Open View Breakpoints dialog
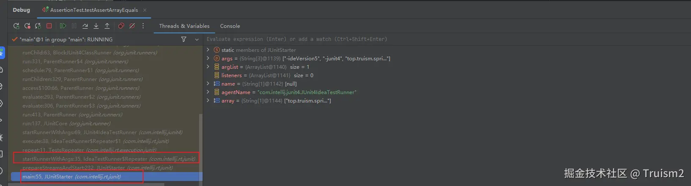This screenshot has width=691, height=186. (x=121, y=26)
